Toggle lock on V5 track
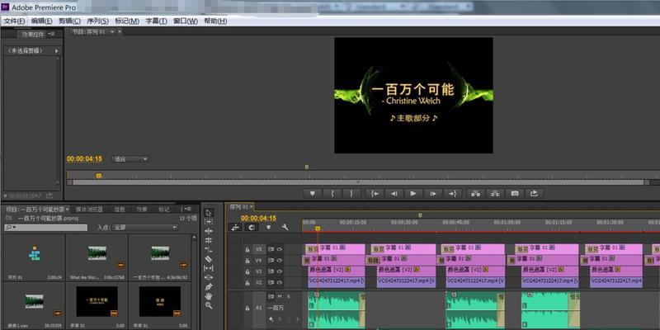The width and height of the screenshot is (660, 330). [247, 250]
